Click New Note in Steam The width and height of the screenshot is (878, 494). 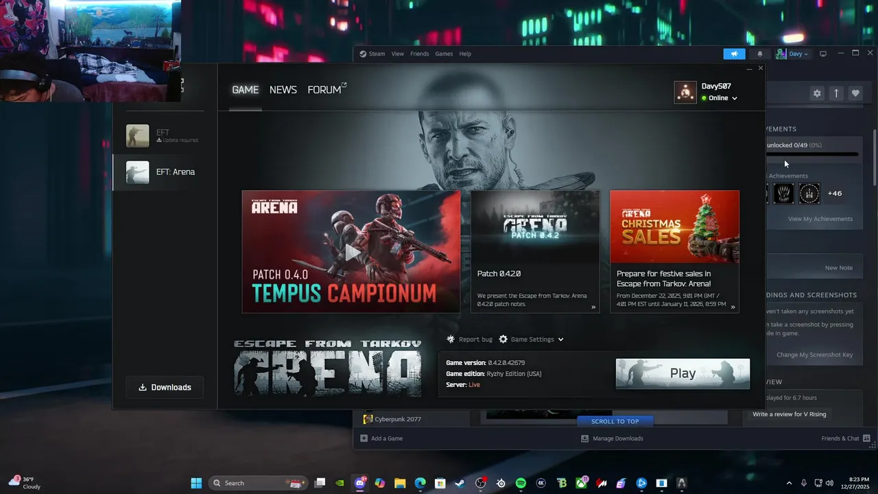tap(839, 268)
